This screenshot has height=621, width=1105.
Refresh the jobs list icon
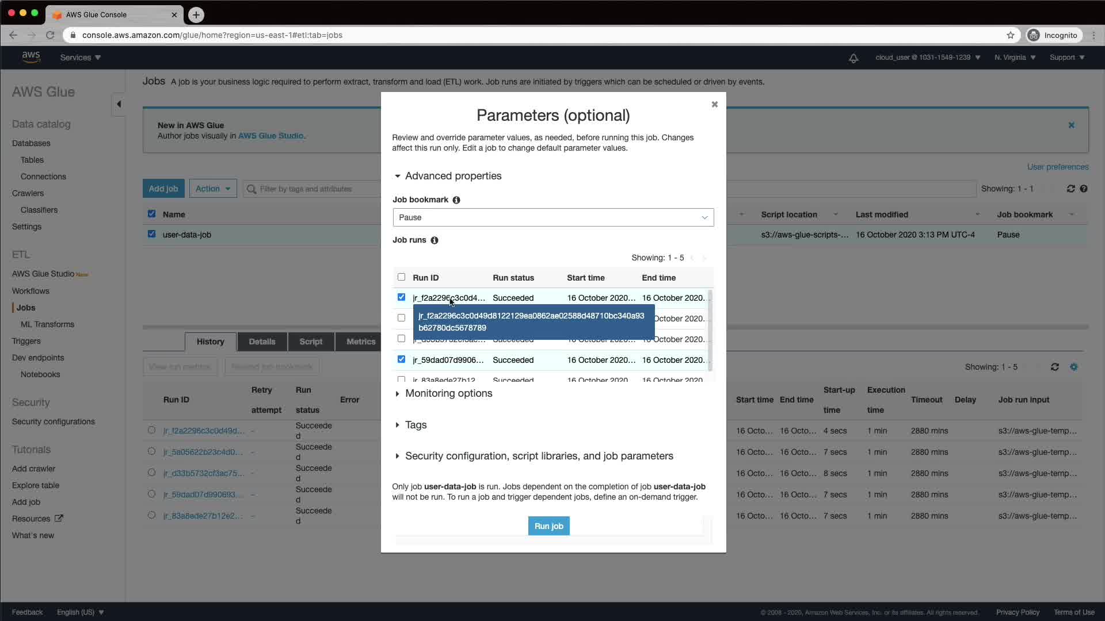[1070, 189]
